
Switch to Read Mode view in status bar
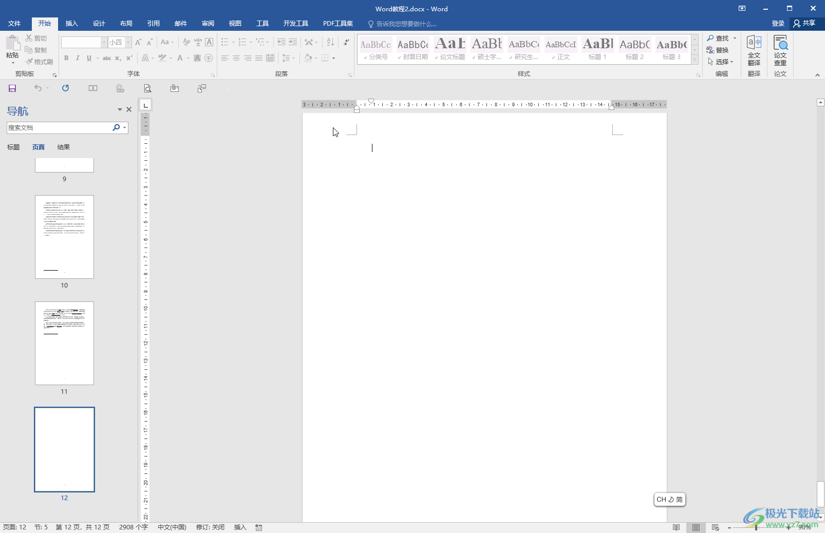pos(677,527)
